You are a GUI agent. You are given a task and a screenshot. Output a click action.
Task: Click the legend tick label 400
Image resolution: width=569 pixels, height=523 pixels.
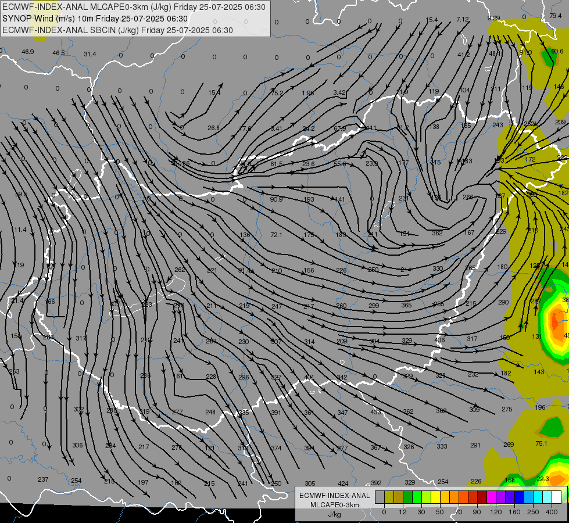click(552, 512)
